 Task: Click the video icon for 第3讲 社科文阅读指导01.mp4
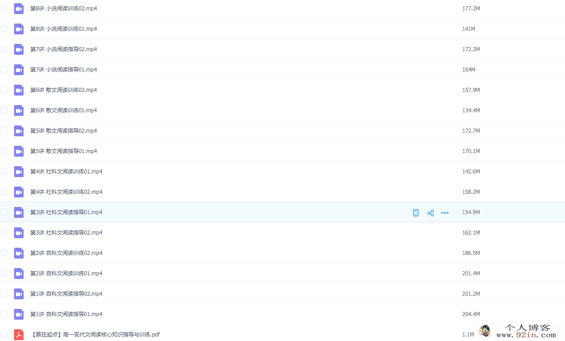coord(19,212)
